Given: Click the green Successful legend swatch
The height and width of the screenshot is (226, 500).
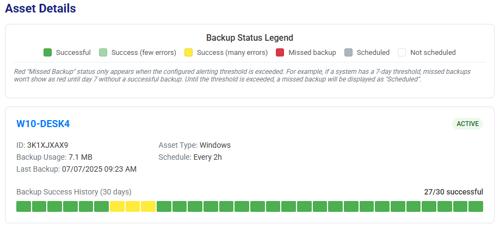Looking at the screenshot, I should pos(47,53).
